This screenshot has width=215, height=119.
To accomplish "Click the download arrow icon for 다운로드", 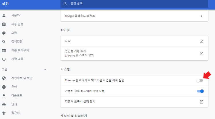I will click(x=4, y=95).
